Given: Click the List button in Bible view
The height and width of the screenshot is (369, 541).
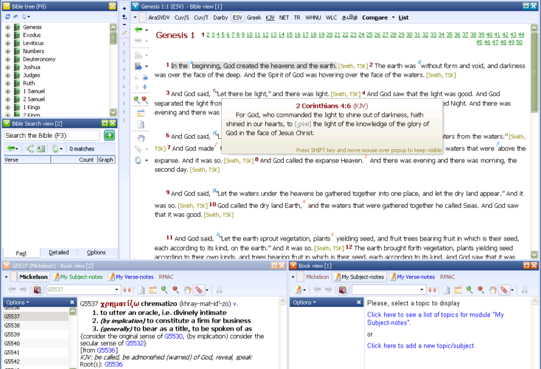Looking at the screenshot, I should coord(404,18).
